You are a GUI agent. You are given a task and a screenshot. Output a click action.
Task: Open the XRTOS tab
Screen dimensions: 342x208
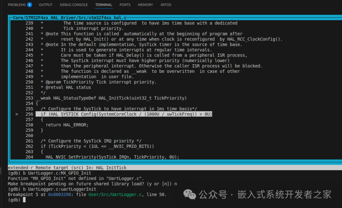[x=166, y=4]
